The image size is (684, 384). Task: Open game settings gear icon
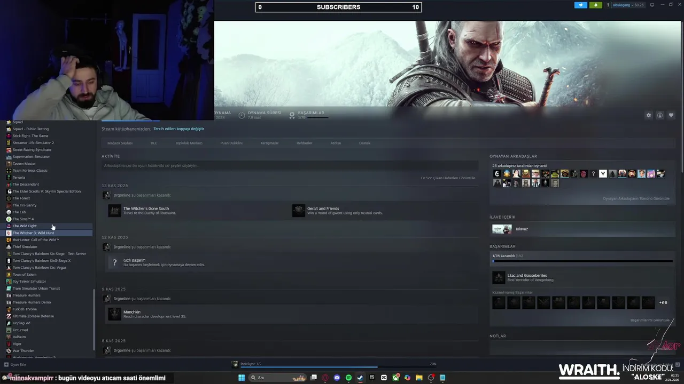pyautogui.click(x=649, y=115)
